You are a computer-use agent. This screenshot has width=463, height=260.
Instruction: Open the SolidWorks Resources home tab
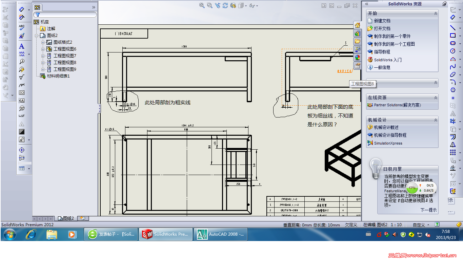357,25
